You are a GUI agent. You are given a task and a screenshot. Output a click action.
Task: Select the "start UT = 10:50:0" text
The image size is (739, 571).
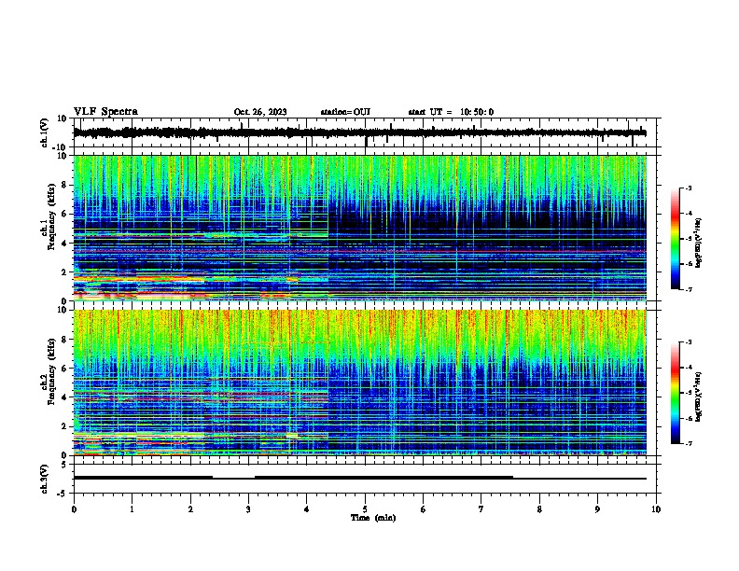[451, 112]
